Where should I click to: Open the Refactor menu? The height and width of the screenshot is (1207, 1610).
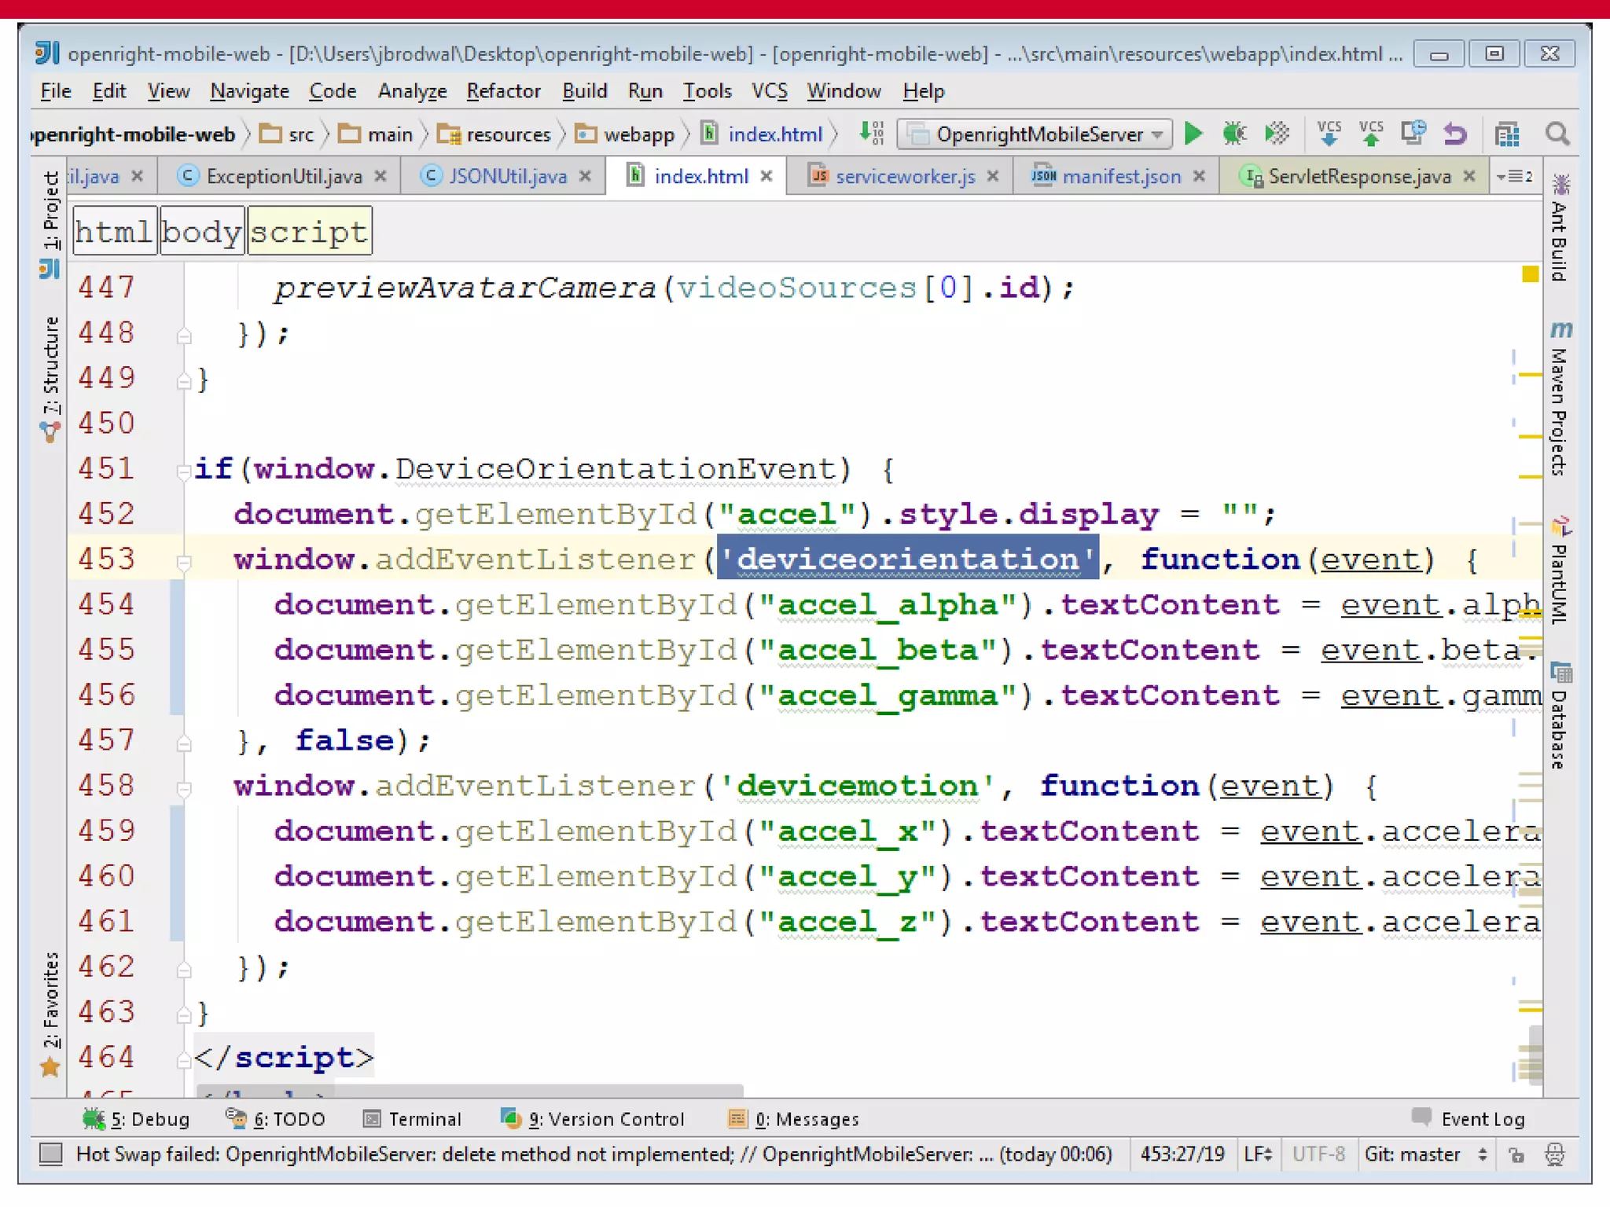pyautogui.click(x=503, y=91)
